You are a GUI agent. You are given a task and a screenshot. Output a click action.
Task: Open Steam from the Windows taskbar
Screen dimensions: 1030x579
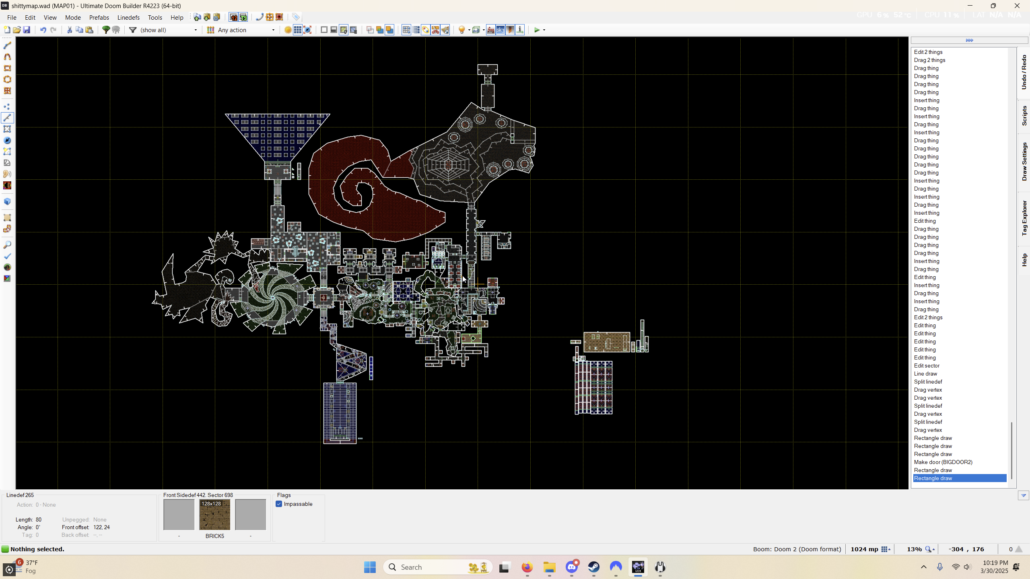click(x=594, y=567)
